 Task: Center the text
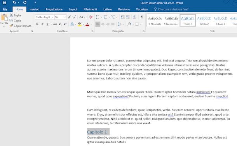pos(103,24)
